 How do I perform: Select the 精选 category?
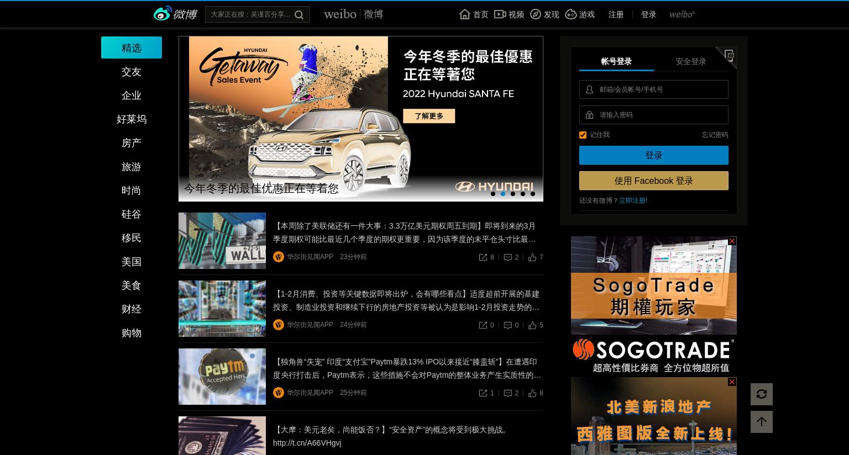[x=132, y=47]
